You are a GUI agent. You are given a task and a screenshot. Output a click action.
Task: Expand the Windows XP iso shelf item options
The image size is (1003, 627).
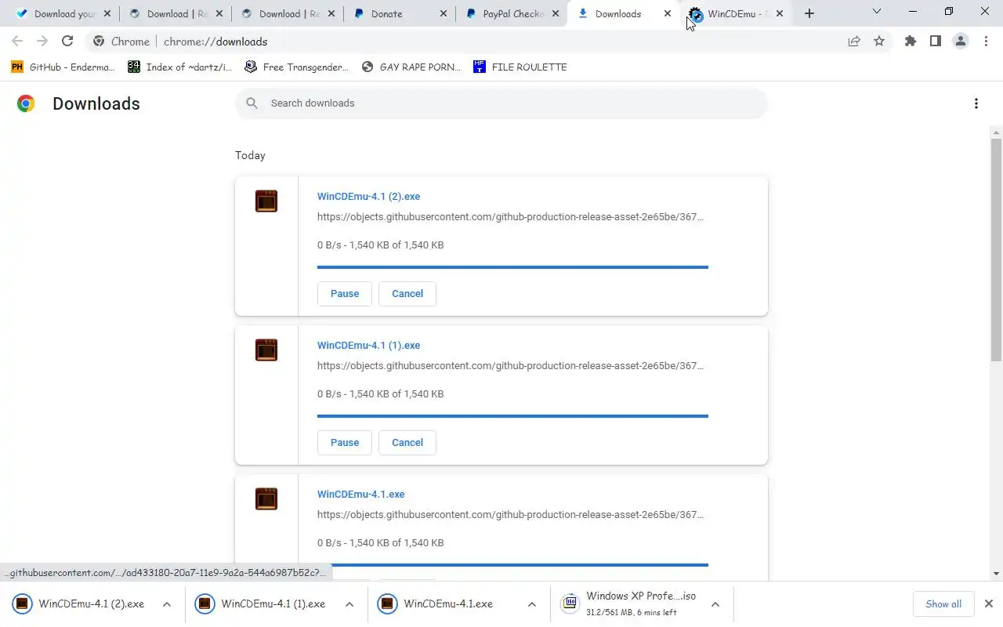pyautogui.click(x=715, y=604)
